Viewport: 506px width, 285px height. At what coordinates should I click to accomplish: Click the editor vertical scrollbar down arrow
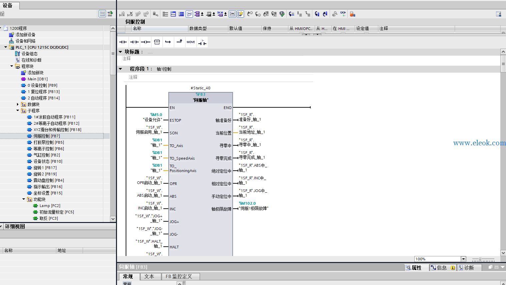(503, 253)
